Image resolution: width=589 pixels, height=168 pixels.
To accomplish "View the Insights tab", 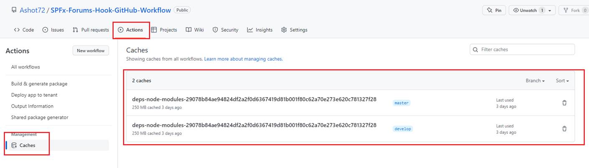I will (x=260, y=30).
